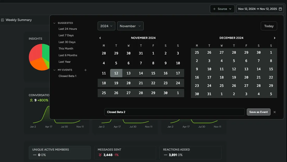This screenshot has height=162, width=287.
Task: Navigate to the next month with the right arrow
Action: [275, 38]
